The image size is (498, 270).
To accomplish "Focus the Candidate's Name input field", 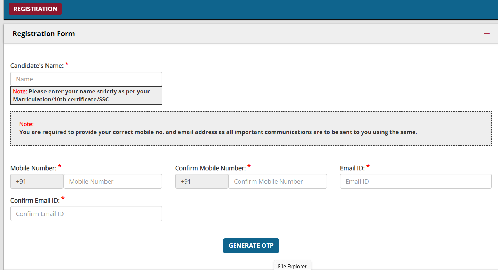I will coord(86,79).
